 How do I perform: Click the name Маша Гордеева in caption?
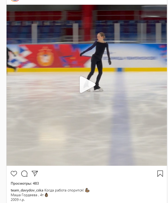click(x=24, y=195)
